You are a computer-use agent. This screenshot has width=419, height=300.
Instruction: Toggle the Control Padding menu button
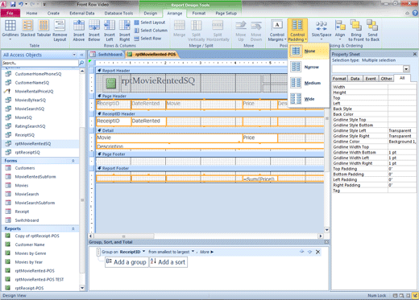pos(297,31)
